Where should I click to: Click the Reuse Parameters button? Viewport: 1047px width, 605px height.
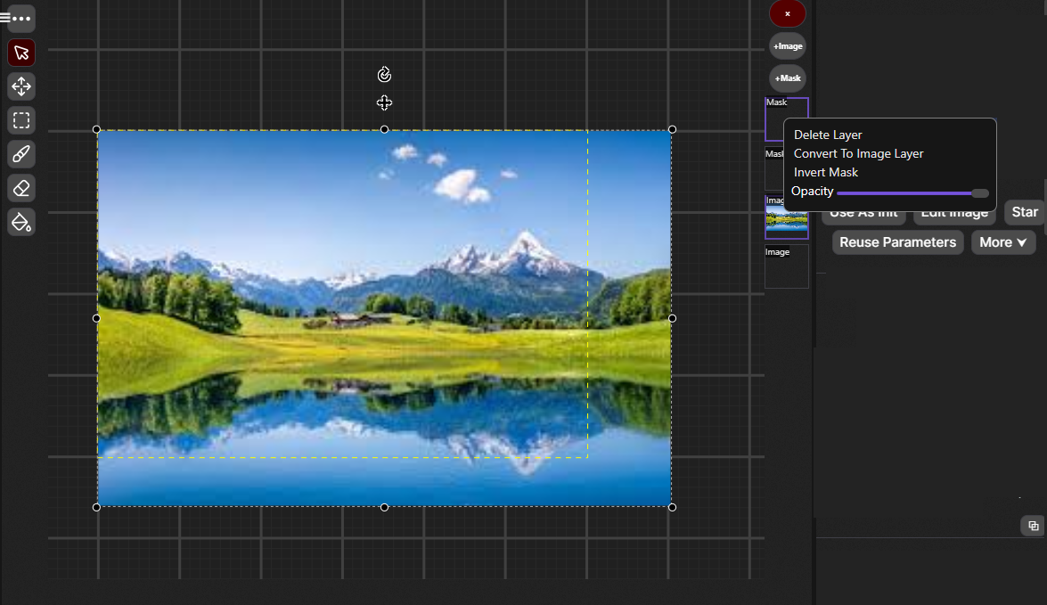point(897,242)
